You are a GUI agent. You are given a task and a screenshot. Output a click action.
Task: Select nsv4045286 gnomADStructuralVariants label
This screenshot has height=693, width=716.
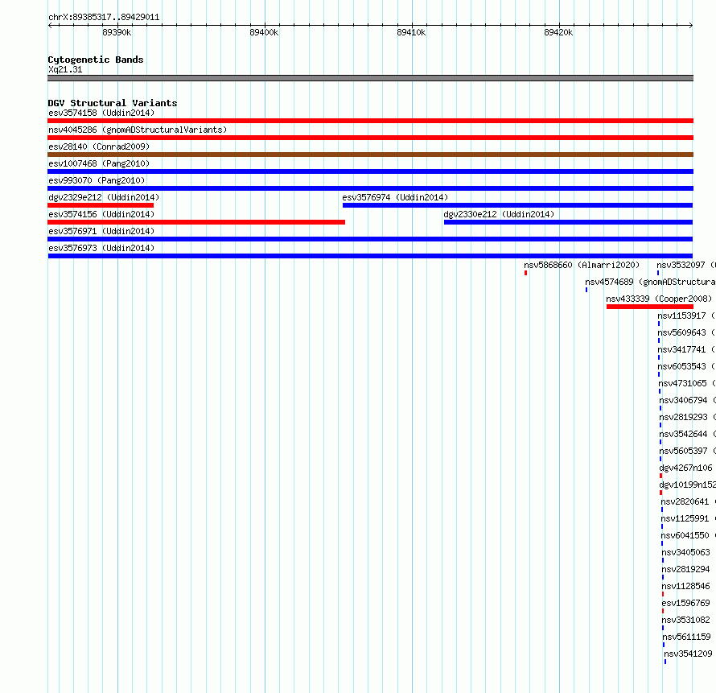[138, 130]
